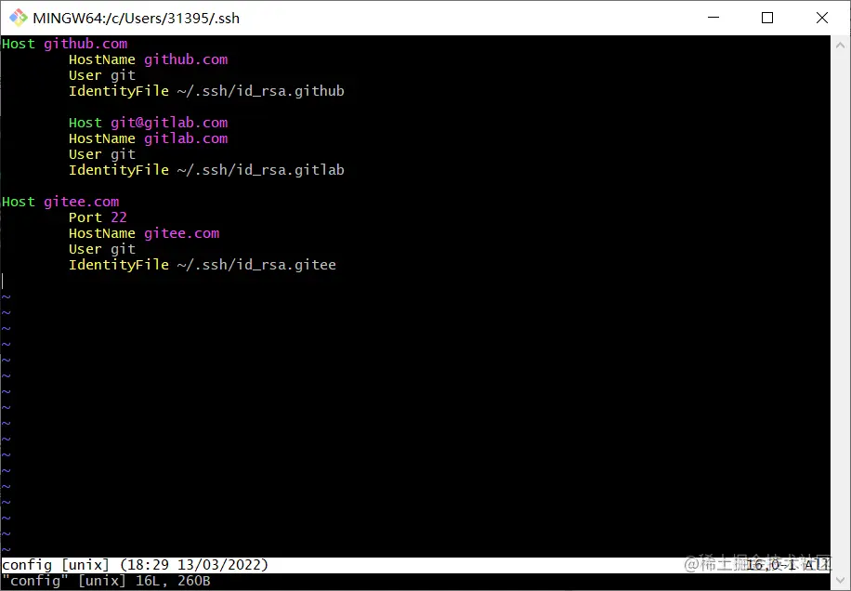Click 'IdentityFile ~/.ssh/id_rsa.gitee' line

[x=203, y=265]
